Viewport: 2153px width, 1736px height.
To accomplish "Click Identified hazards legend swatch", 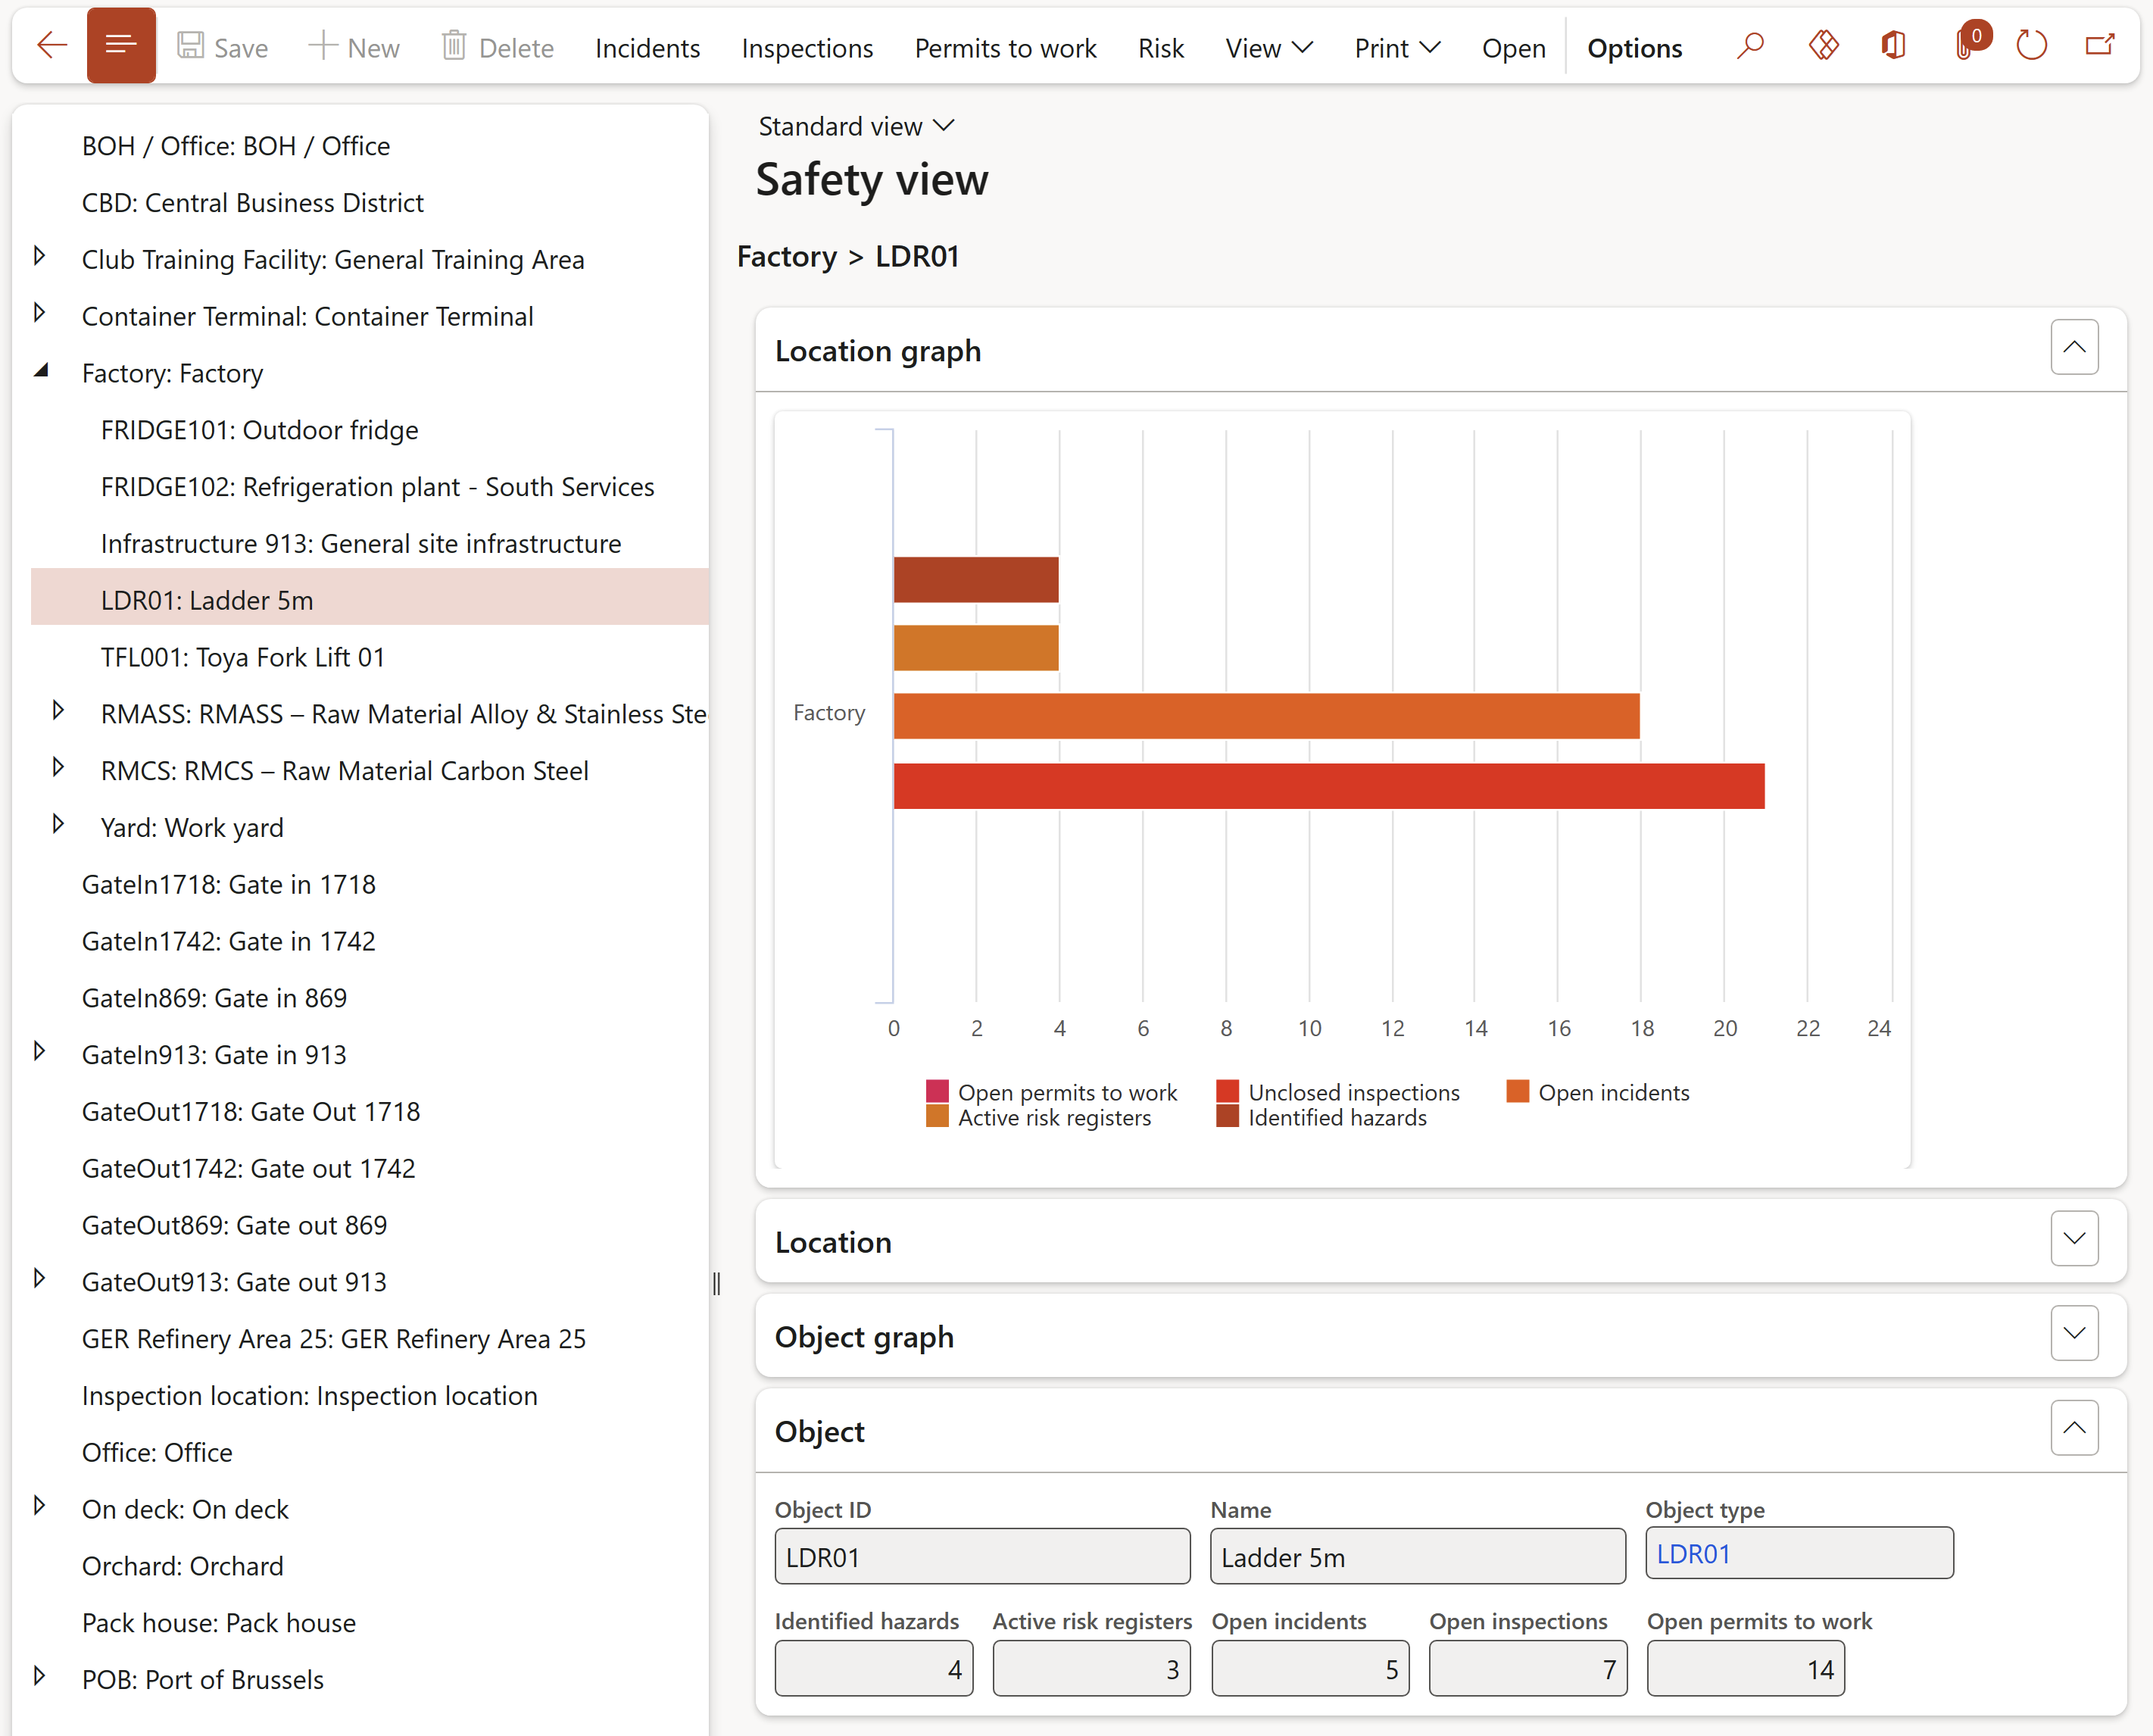I will pos(1227,1116).
